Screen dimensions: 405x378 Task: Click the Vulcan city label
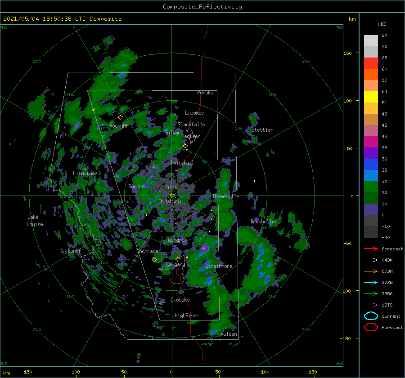click(x=229, y=334)
